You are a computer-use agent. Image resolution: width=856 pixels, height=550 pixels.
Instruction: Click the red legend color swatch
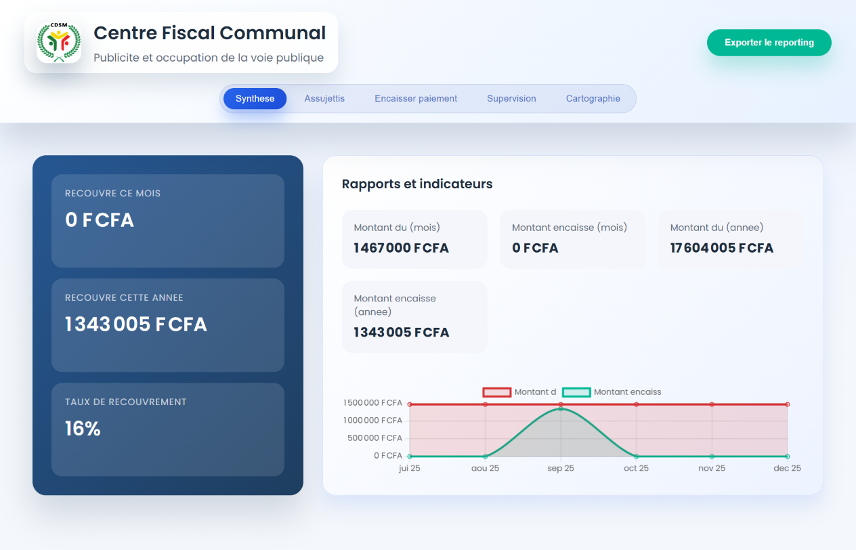point(496,392)
